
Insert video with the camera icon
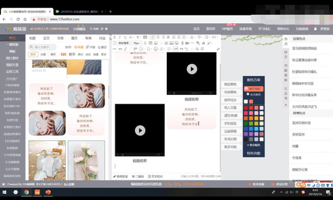click(x=187, y=43)
